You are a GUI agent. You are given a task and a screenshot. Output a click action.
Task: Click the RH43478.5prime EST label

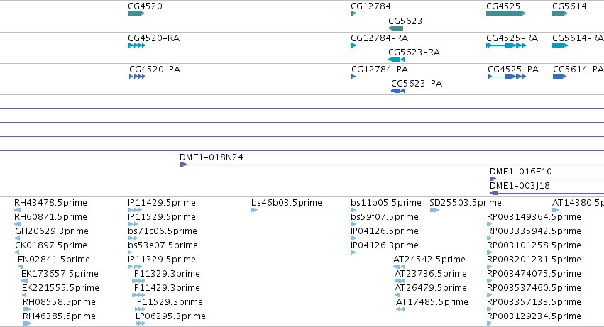point(50,203)
